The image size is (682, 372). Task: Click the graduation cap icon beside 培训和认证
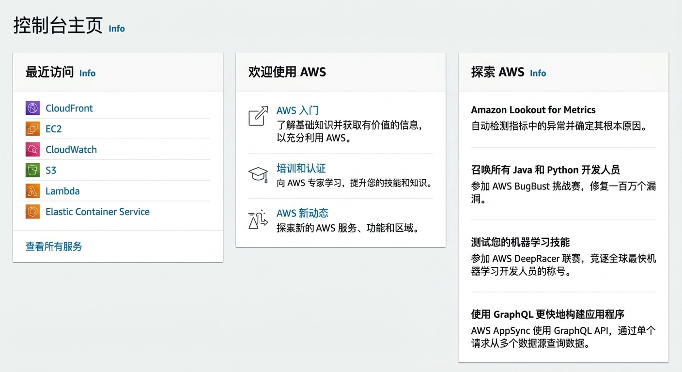(258, 174)
